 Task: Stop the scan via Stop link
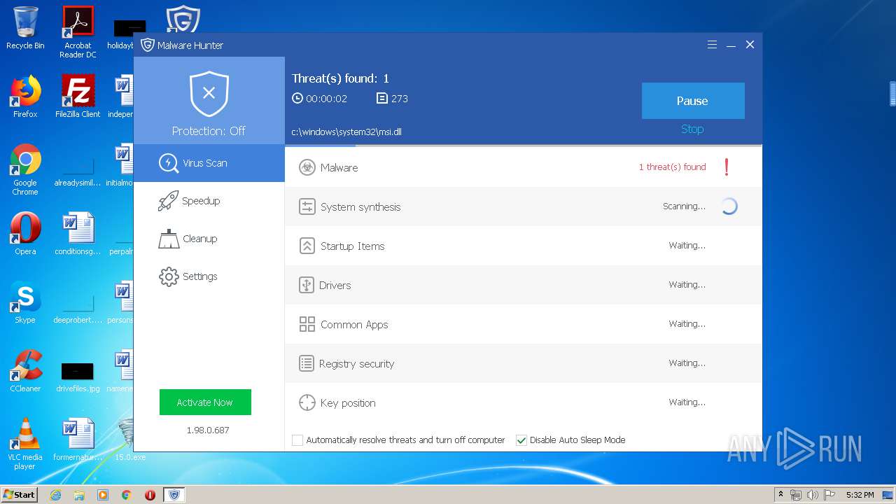click(x=692, y=129)
